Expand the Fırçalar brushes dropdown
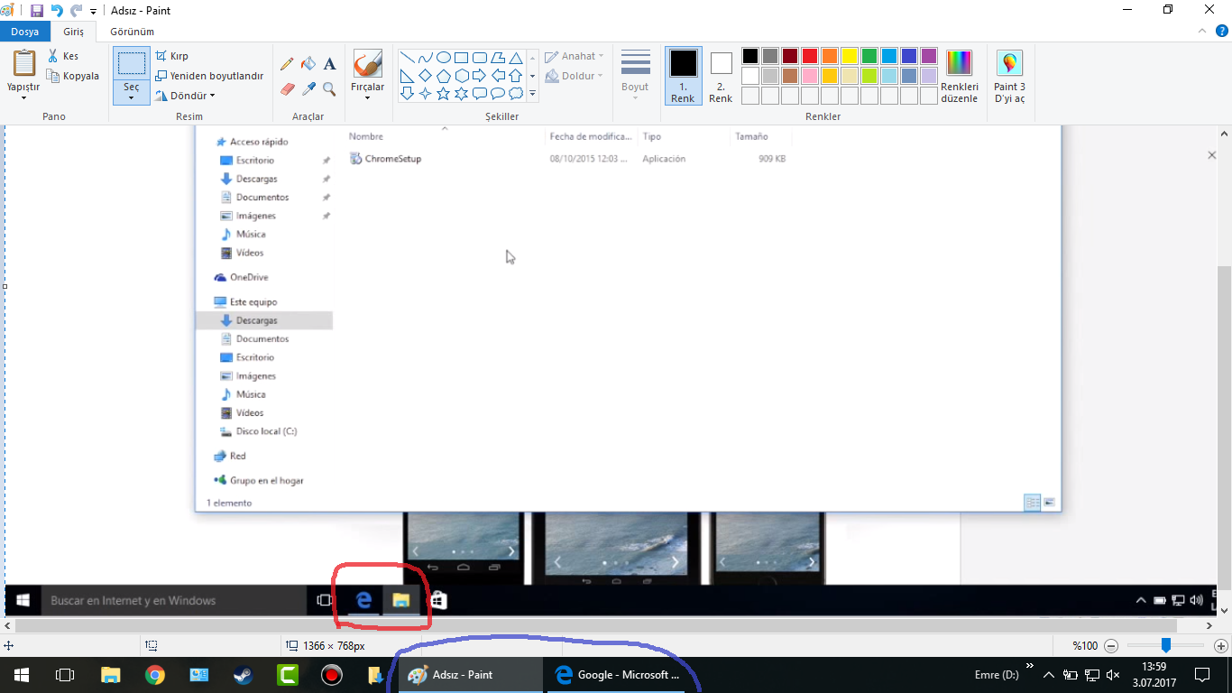The width and height of the screenshot is (1232, 693). coord(367,97)
